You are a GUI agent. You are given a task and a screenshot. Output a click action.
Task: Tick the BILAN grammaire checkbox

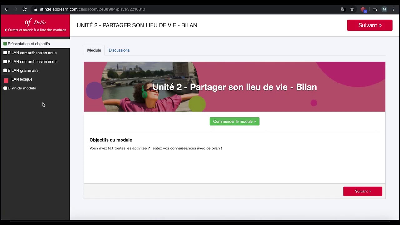coord(5,70)
